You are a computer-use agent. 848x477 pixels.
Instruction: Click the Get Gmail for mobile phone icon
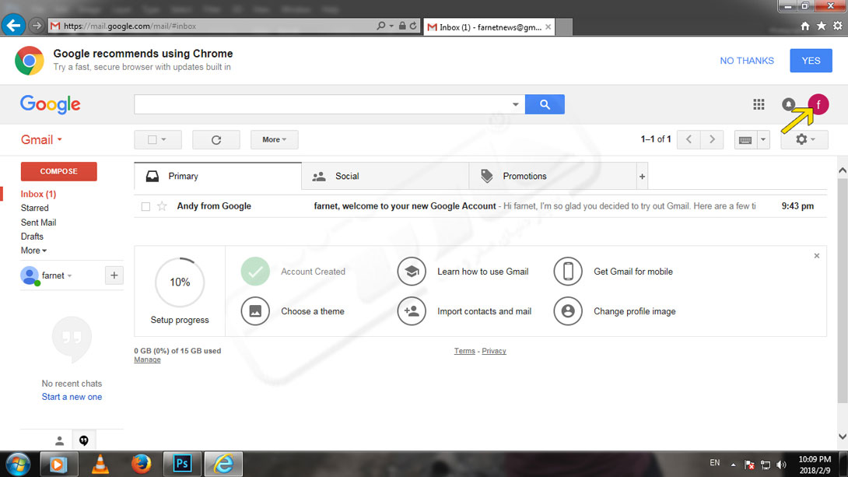pos(568,272)
